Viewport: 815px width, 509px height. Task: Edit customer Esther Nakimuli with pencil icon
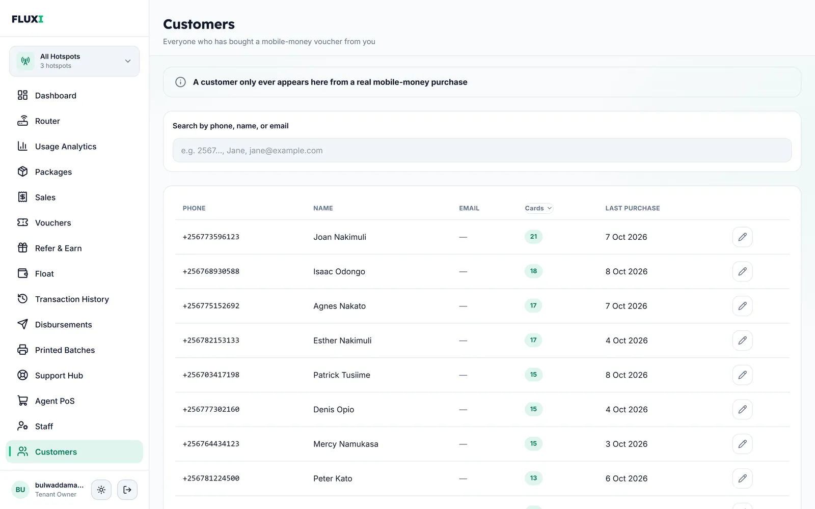742,341
